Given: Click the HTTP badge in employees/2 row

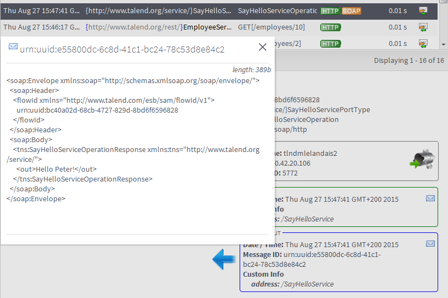Looking at the screenshot, I should coord(331,44).
